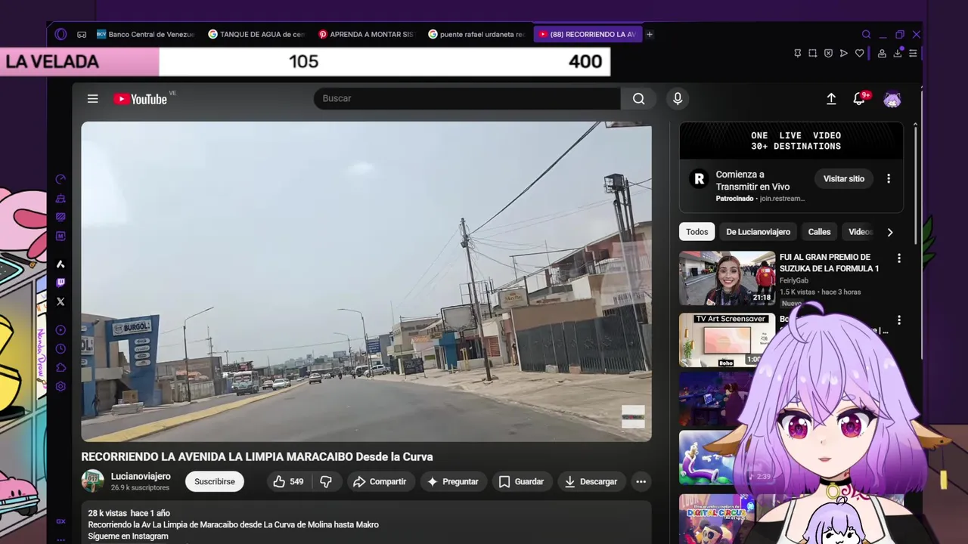Open Lucianoviajero channel avatar
This screenshot has width=968, height=544.
[x=93, y=481]
